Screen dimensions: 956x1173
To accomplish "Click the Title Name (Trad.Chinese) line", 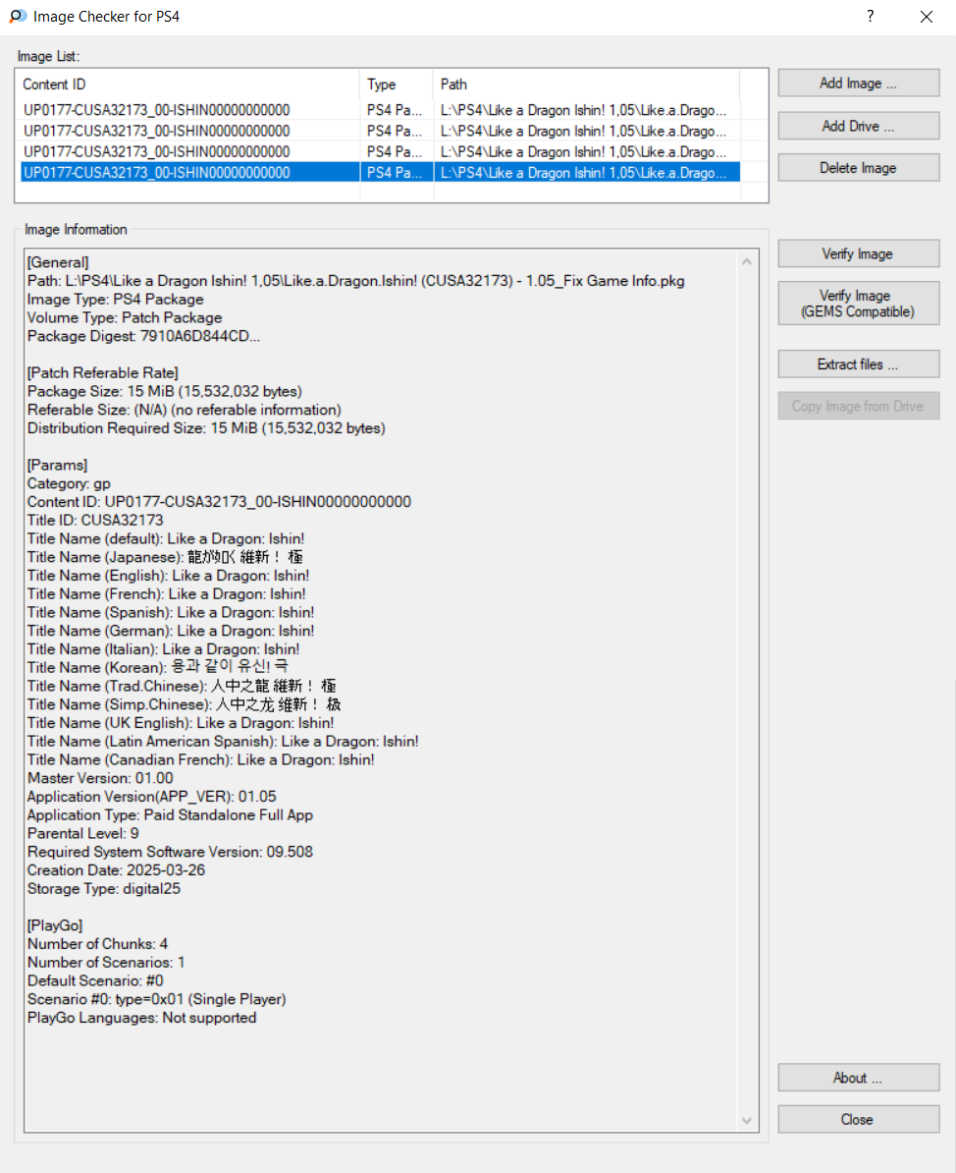I will 182,686.
